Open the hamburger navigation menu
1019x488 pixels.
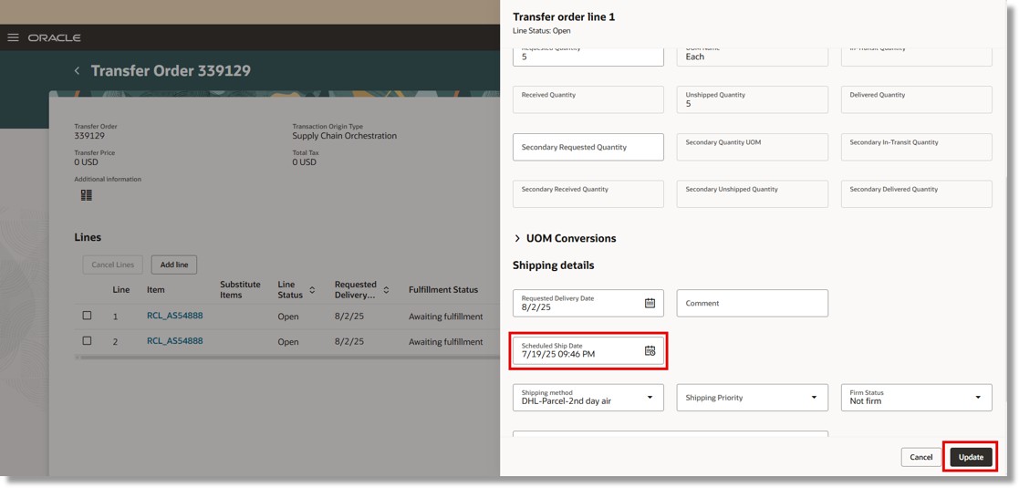(13, 37)
